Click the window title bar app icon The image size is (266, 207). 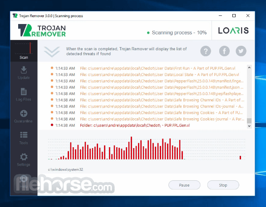(x=15, y=16)
